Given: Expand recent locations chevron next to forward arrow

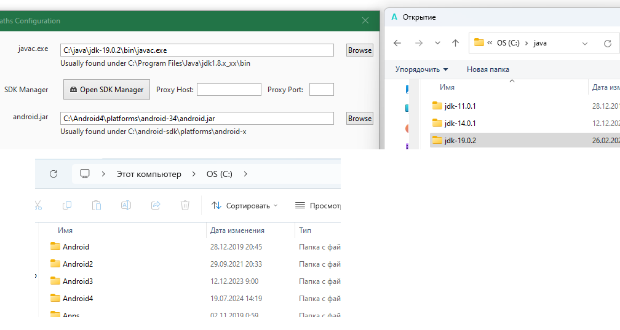Looking at the screenshot, I should (x=437, y=43).
